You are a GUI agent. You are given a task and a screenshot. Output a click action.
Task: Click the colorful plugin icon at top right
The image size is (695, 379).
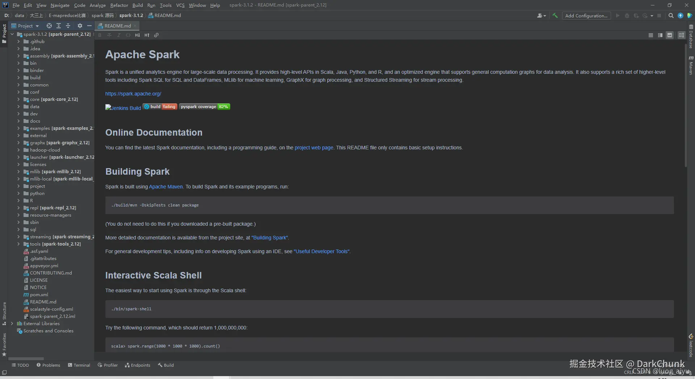point(690,16)
